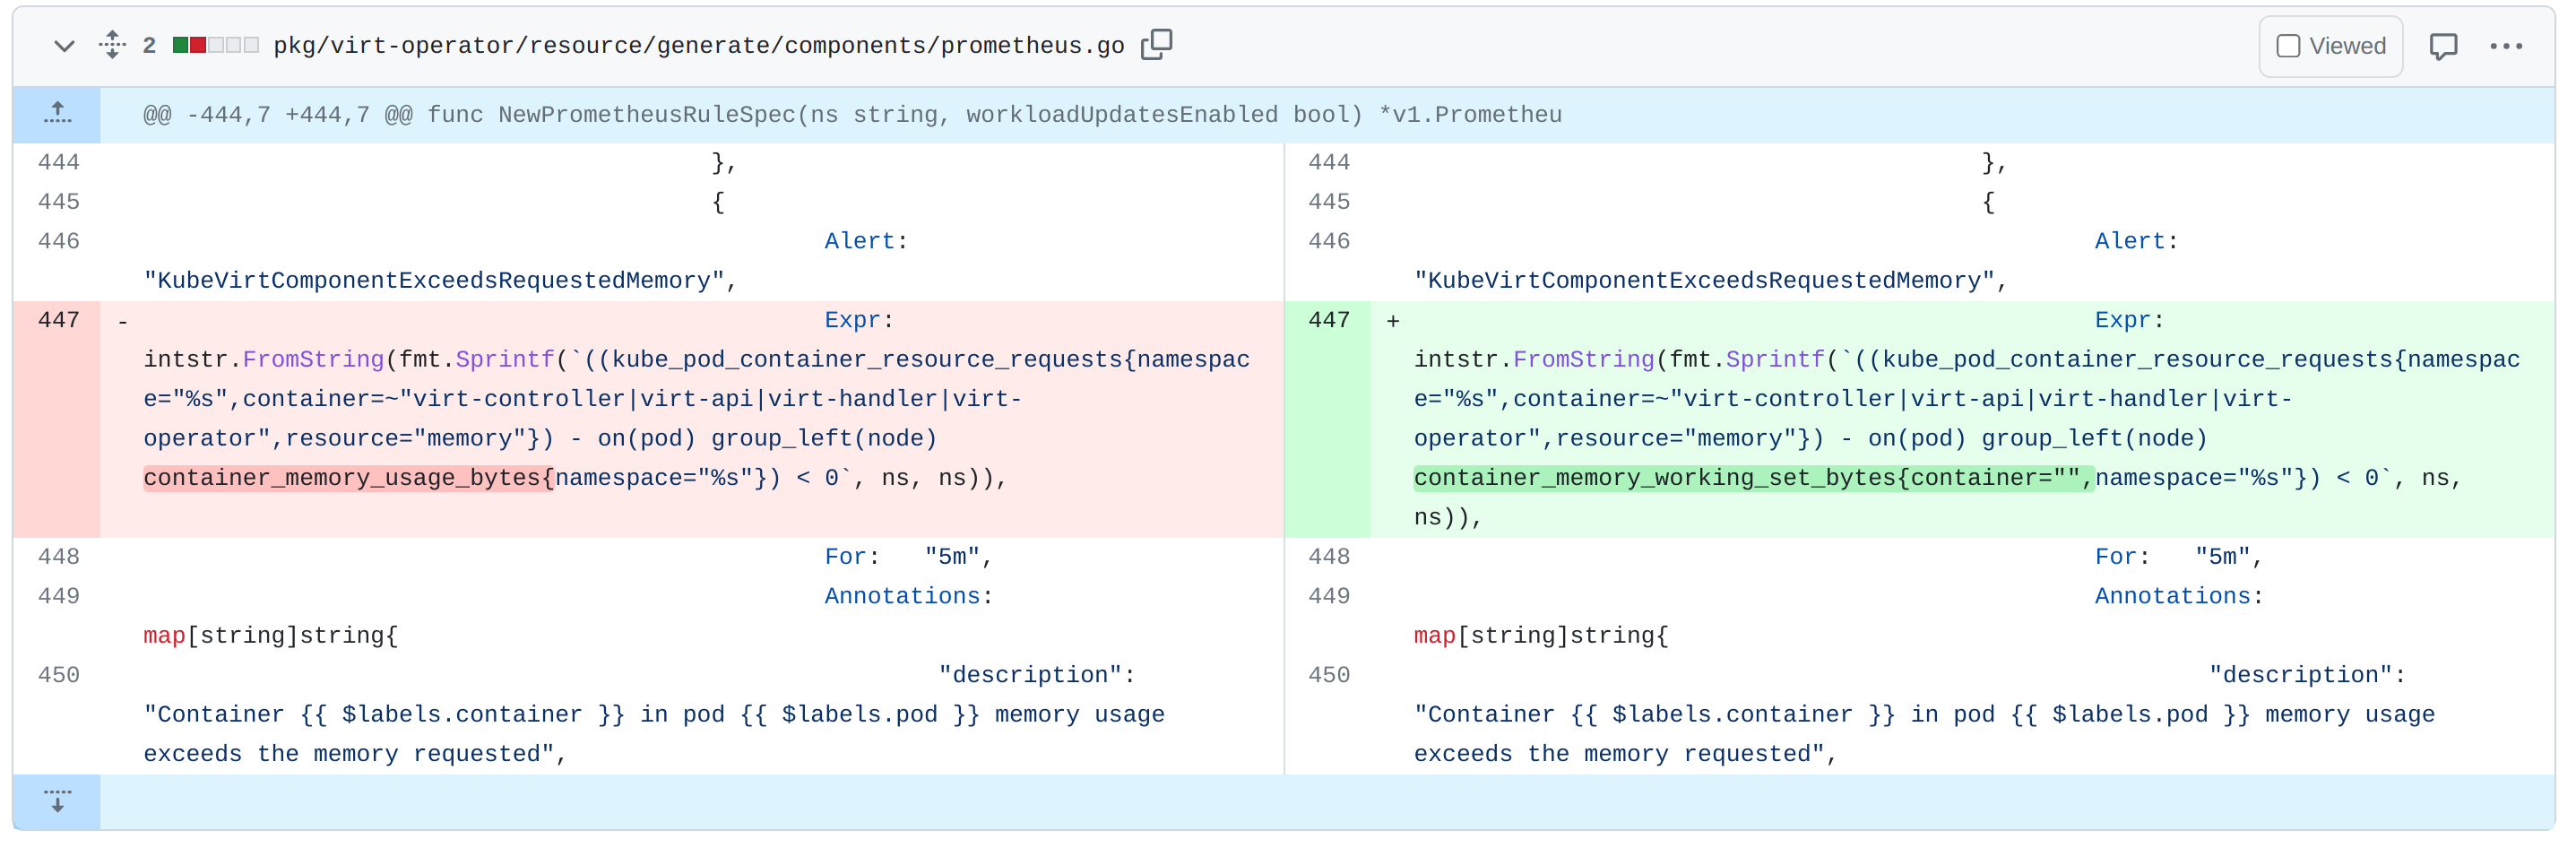Click the expand-down arrow at the diff bottom

[57, 801]
